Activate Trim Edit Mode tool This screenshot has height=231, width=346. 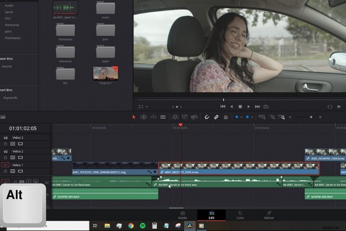tap(144, 117)
